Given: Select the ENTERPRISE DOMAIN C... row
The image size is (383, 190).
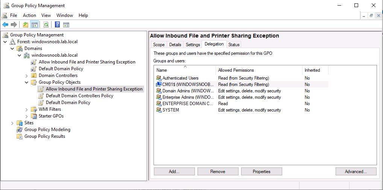Looking at the screenshot, I should [x=242, y=104].
